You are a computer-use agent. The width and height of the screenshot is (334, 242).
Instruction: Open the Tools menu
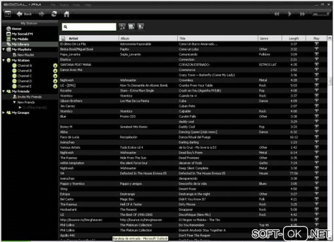click(x=76, y=5)
